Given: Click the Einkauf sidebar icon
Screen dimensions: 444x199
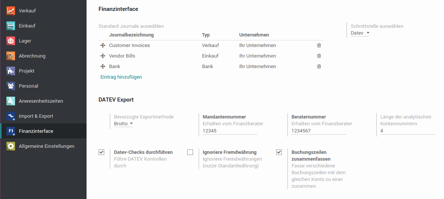Looking at the screenshot, I should click(x=11, y=26).
